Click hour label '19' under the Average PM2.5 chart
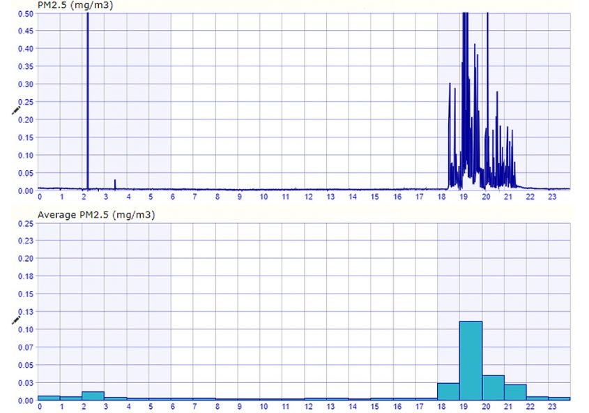This screenshot has width=589, height=413. click(464, 407)
